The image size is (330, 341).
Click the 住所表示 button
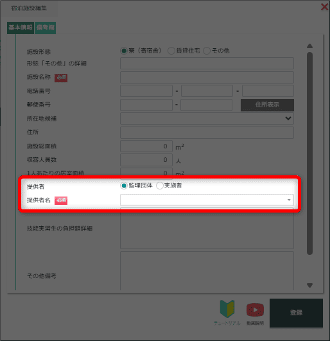pyautogui.click(x=267, y=105)
